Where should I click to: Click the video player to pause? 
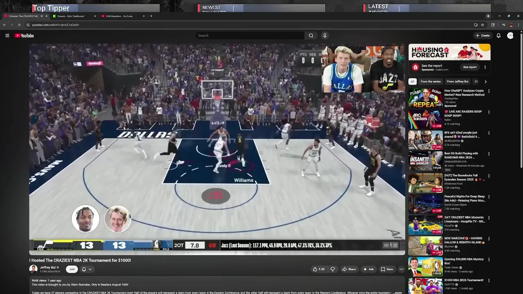[217, 149]
